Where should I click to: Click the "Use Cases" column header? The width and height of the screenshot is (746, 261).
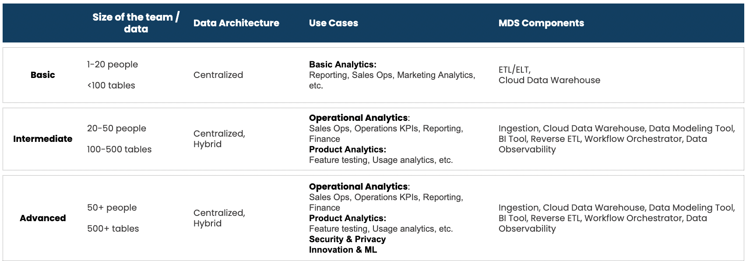tap(333, 23)
